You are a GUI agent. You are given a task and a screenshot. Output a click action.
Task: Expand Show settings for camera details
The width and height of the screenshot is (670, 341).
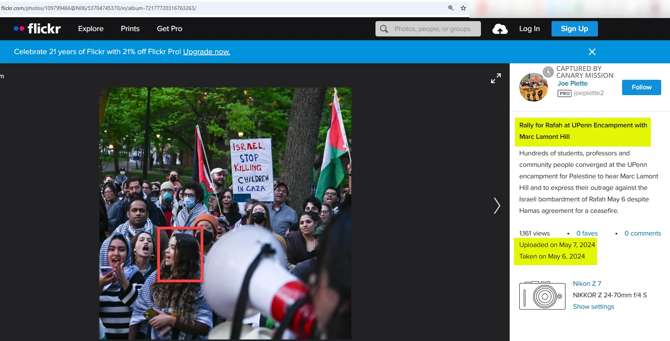point(593,306)
